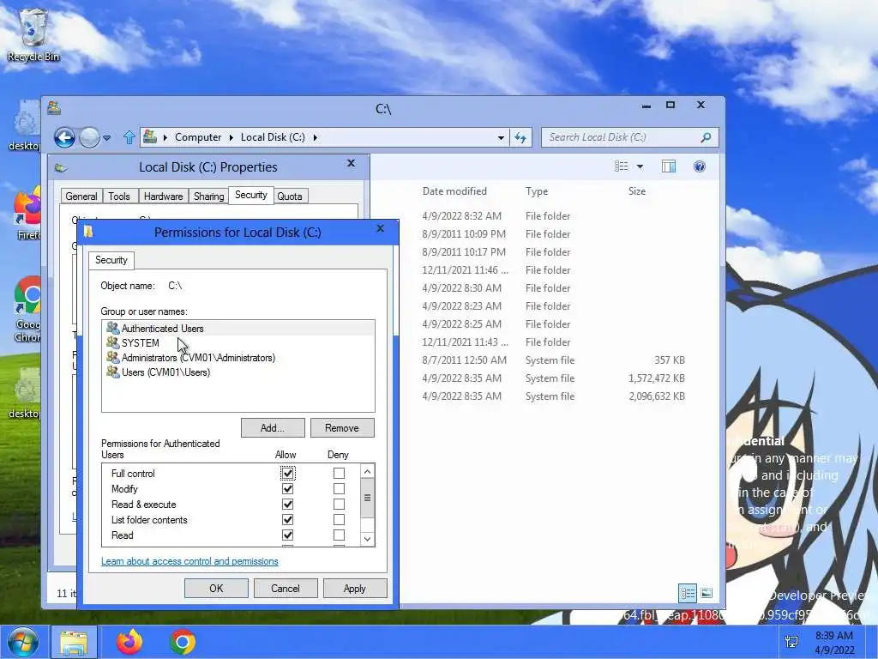Check Deny box for List folder contents

pos(339,519)
